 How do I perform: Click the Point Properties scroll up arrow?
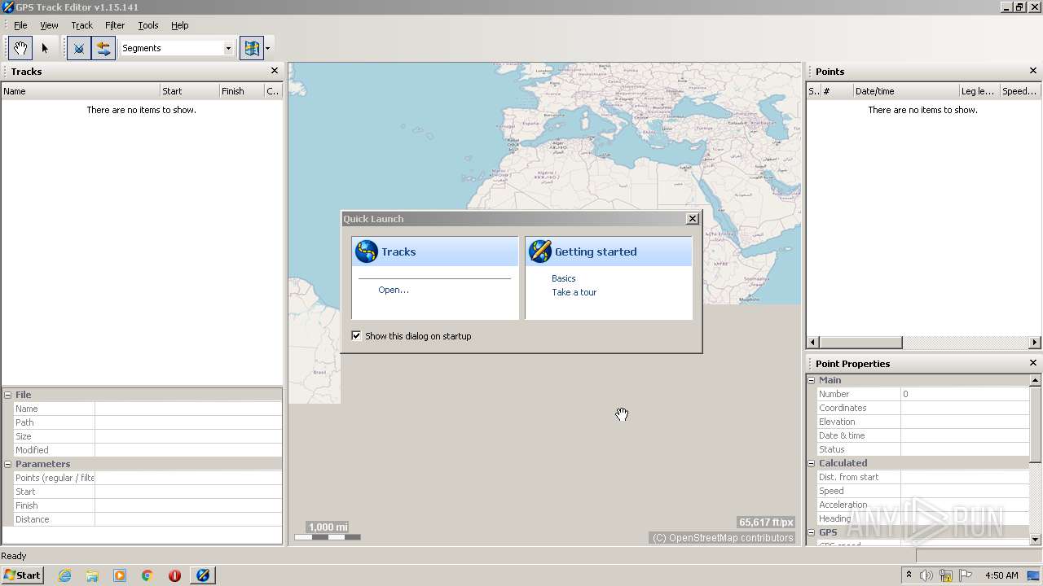1036,380
